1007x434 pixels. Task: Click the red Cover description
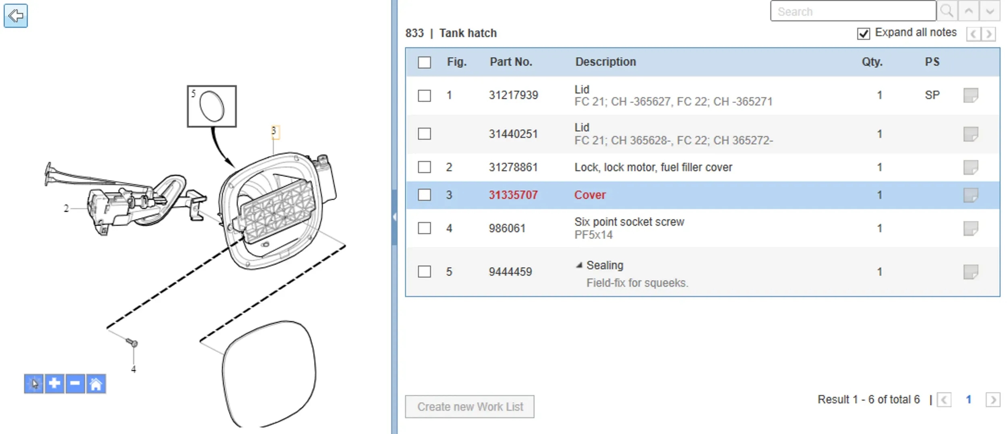click(x=590, y=195)
